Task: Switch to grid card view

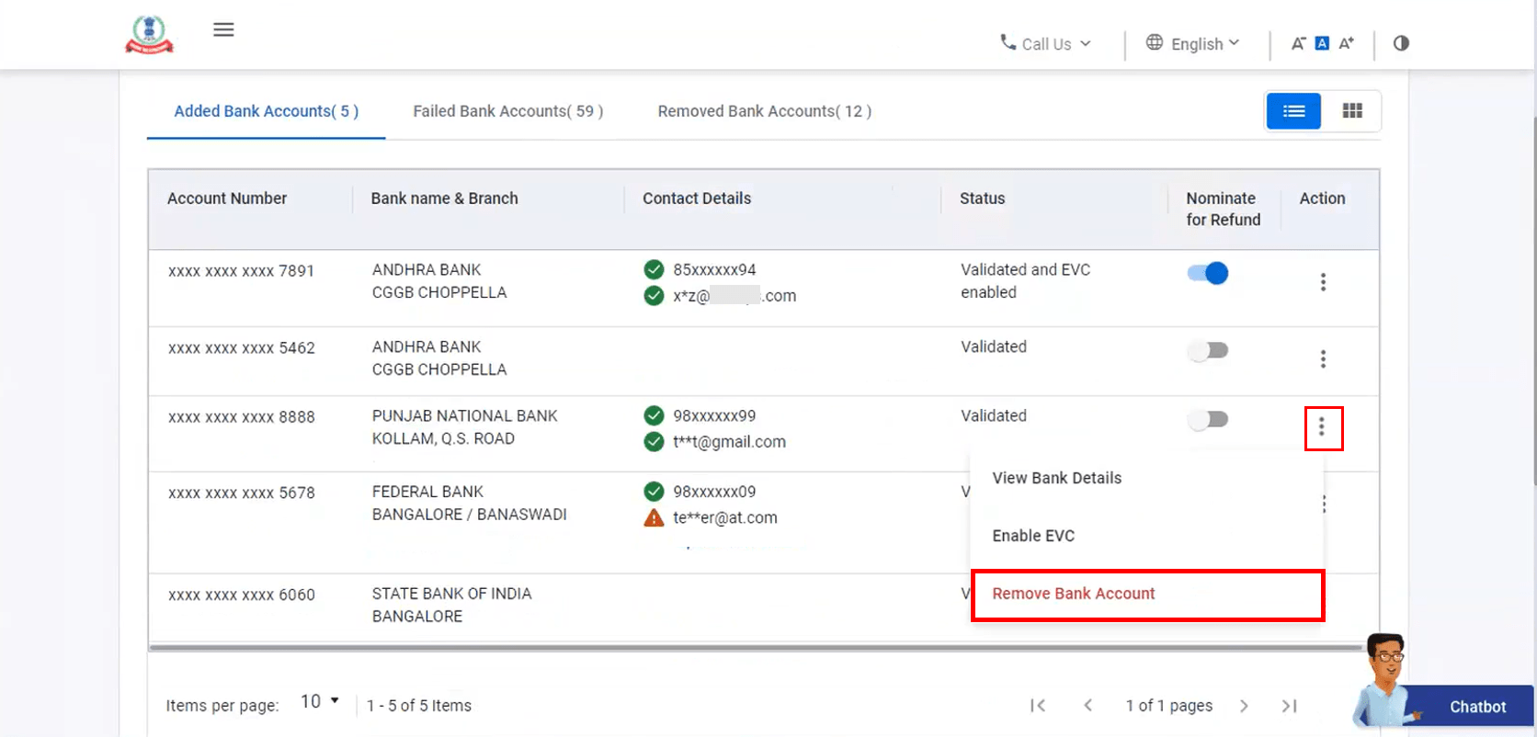Action: pyautogui.click(x=1351, y=111)
